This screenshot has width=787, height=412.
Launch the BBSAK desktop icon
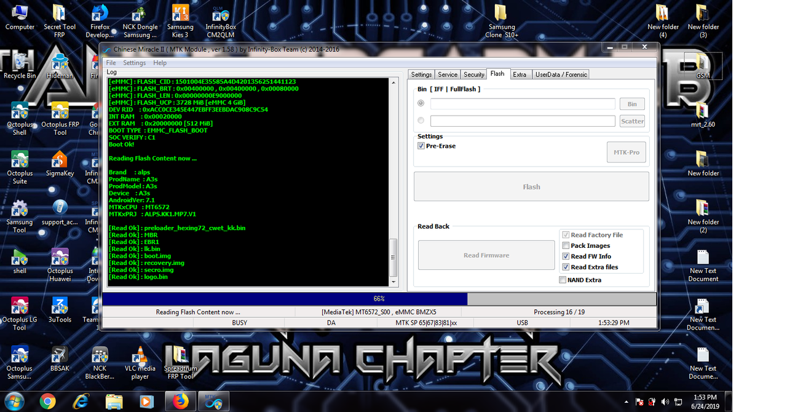tap(60, 359)
